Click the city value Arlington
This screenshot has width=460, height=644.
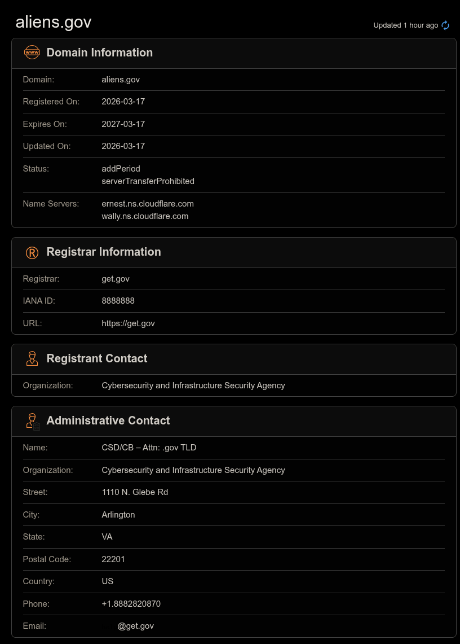pos(118,515)
